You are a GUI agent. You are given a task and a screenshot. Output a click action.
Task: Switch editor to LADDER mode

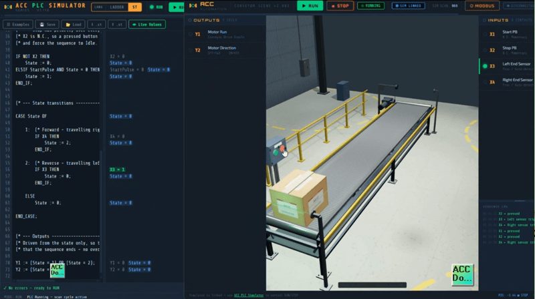click(116, 7)
